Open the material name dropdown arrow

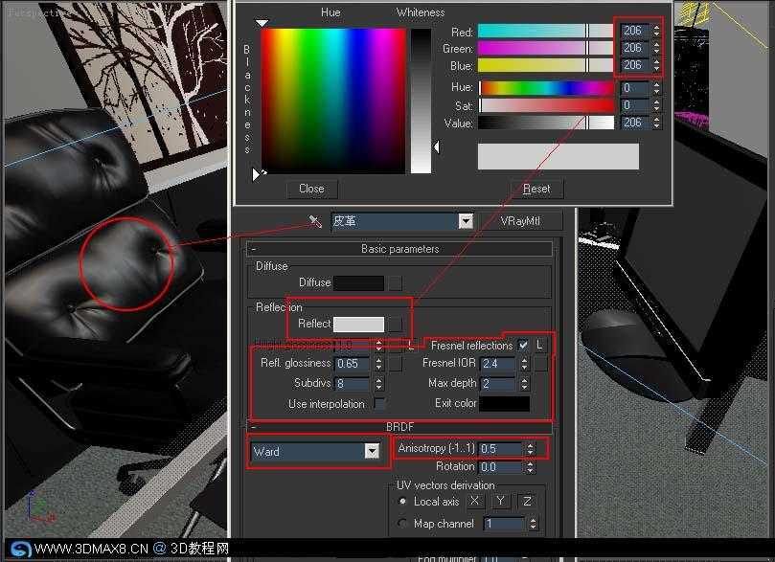click(466, 221)
